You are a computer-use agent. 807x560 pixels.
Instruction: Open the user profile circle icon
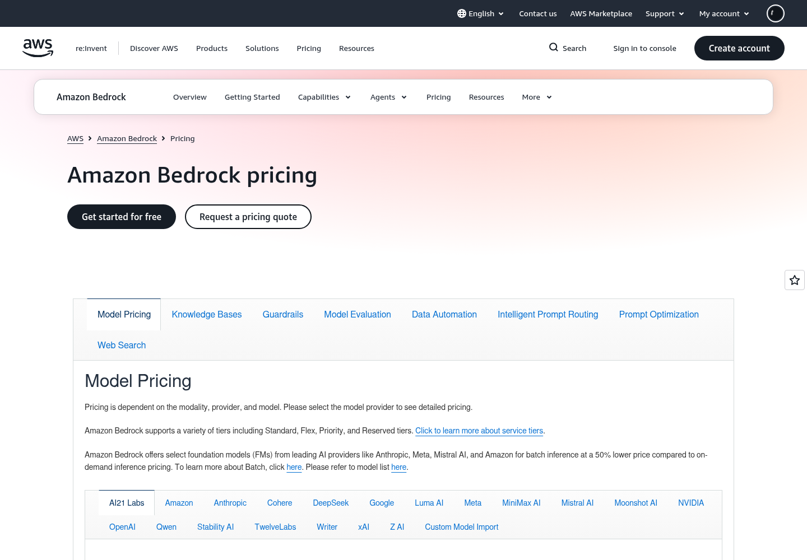[776, 13]
